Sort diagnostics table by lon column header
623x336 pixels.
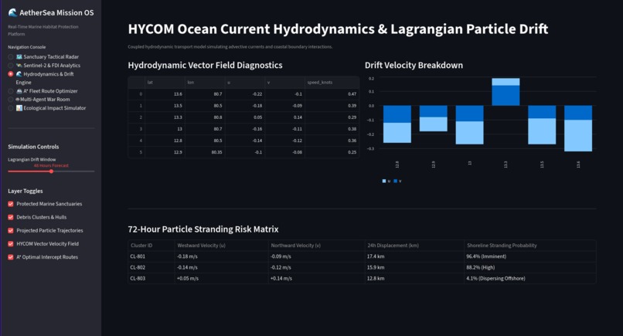[x=205, y=82]
